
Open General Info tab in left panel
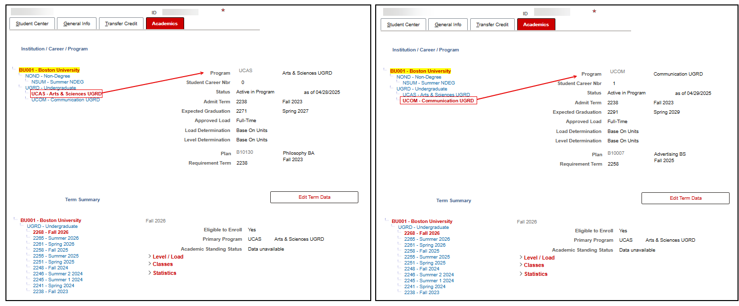(x=77, y=23)
